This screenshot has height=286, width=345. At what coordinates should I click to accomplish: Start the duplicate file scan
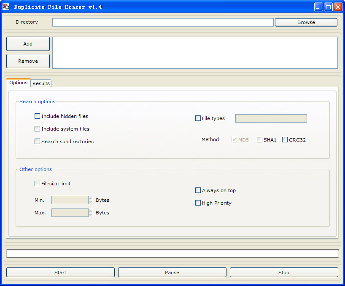[x=60, y=273]
